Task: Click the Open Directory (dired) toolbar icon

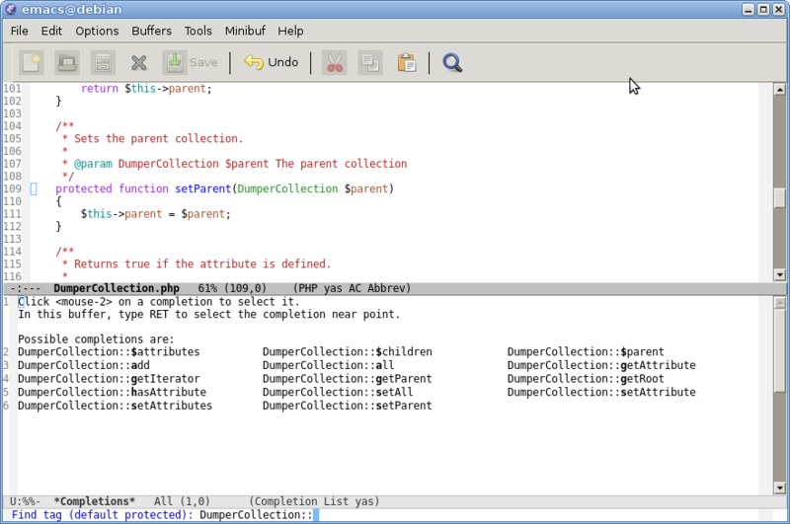Action: coord(103,62)
